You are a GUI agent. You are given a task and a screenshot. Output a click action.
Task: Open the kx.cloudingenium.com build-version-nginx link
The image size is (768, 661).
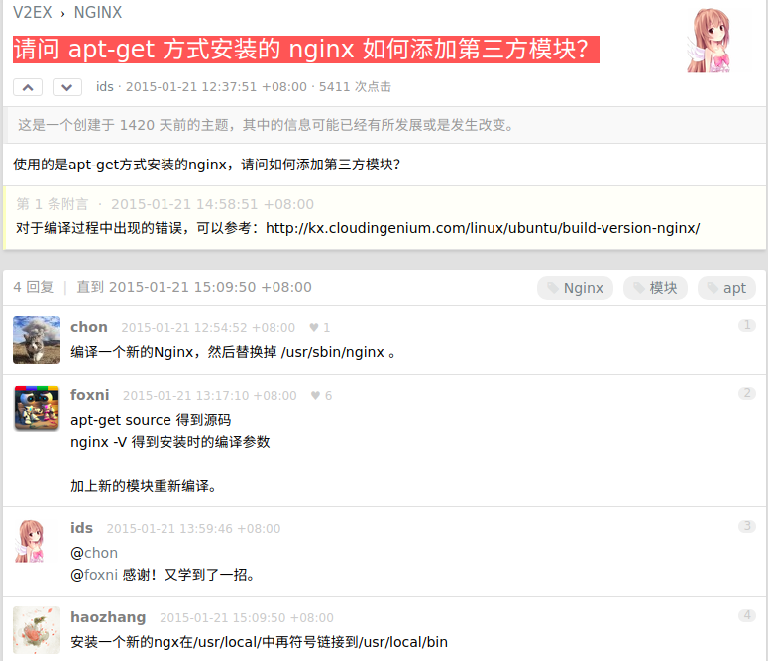(x=483, y=228)
